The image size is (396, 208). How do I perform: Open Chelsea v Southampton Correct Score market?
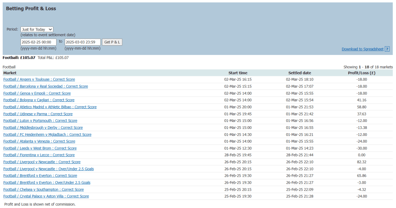coord(43,190)
